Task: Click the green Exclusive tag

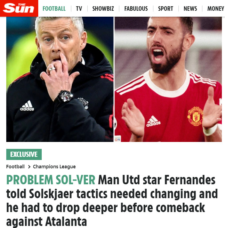Action: (24, 154)
